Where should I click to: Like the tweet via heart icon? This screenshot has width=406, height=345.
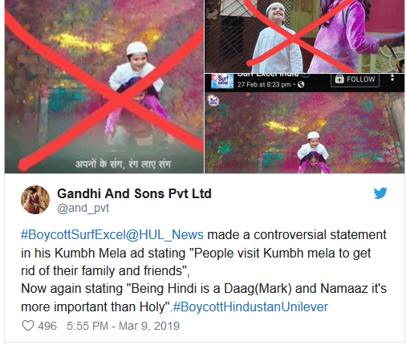tap(28, 326)
